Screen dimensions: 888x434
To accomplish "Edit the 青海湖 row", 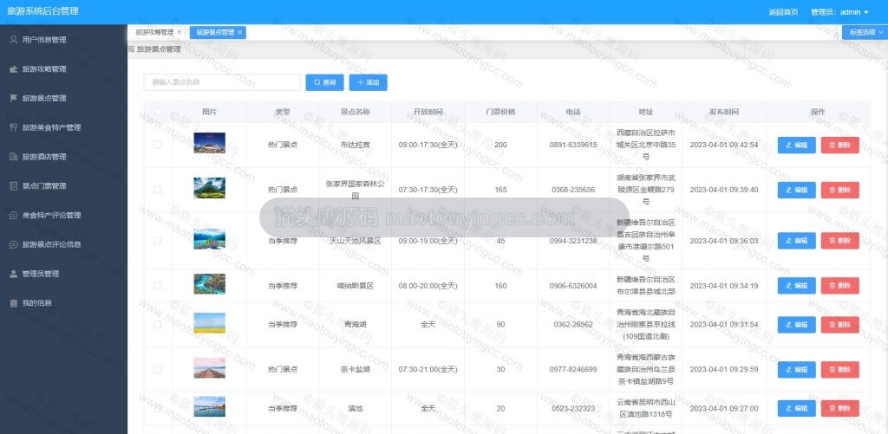I will [796, 325].
